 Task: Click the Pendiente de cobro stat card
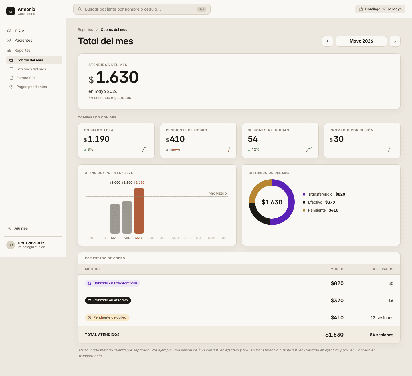click(x=198, y=140)
